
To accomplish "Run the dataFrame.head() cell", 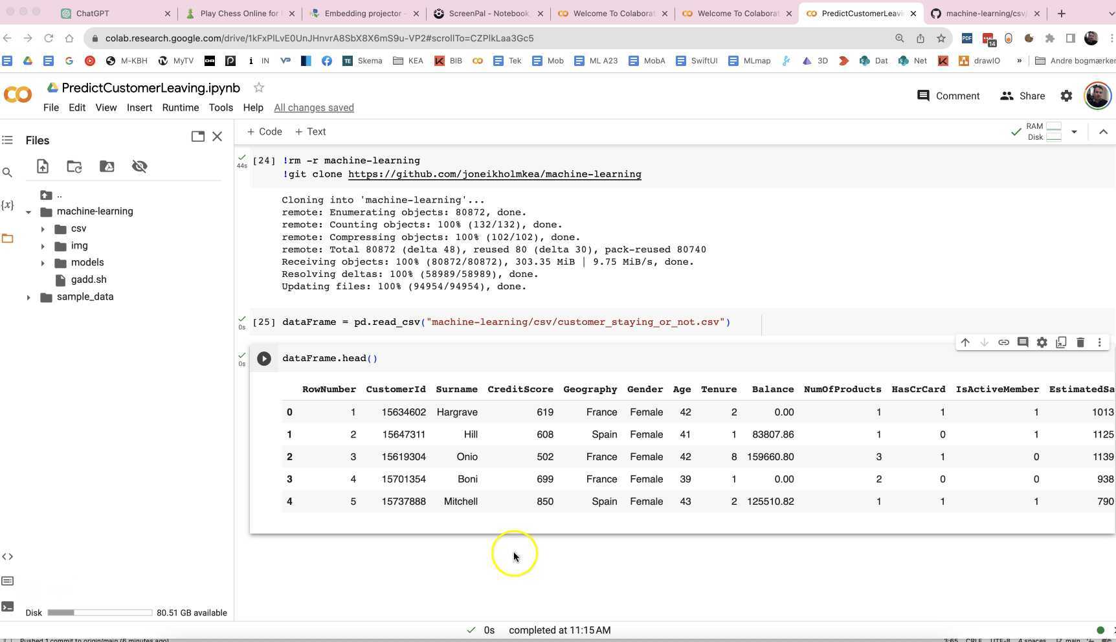I will click(x=263, y=358).
